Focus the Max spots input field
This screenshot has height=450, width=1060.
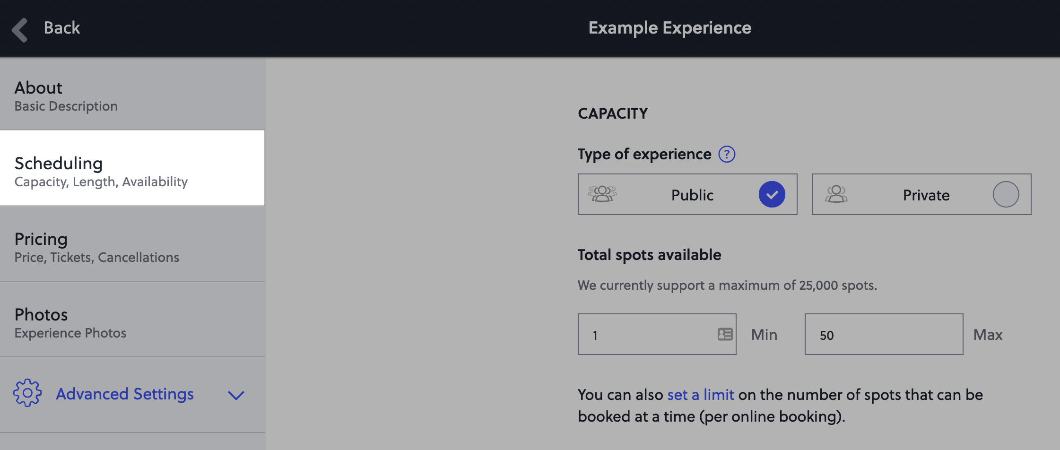tap(884, 334)
